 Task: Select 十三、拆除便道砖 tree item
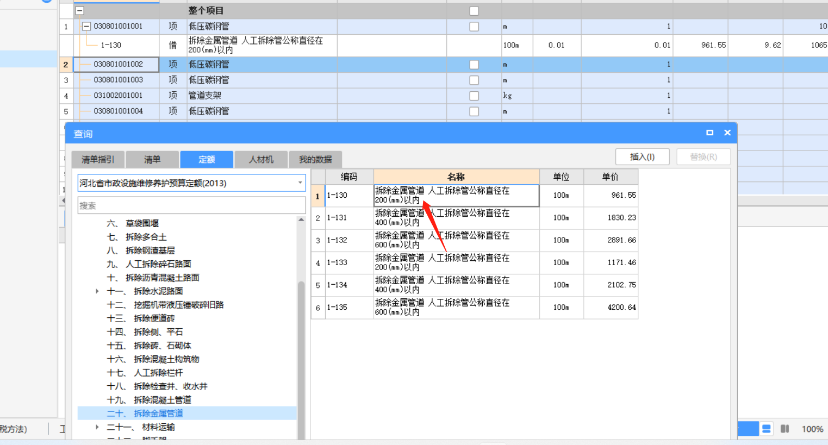pyautogui.click(x=141, y=318)
